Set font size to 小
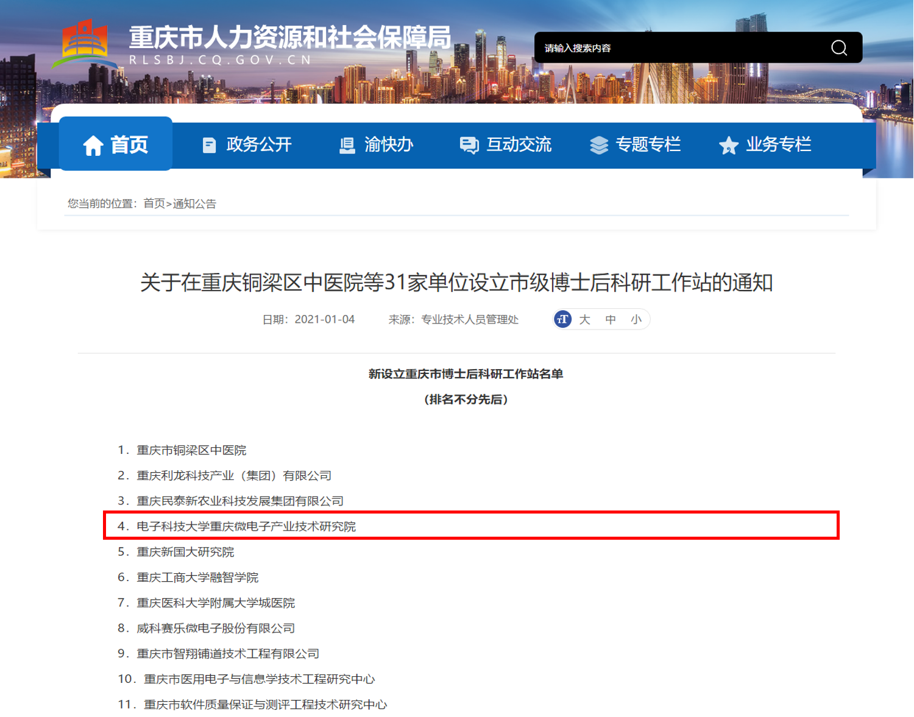This screenshot has width=914, height=717. point(636,320)
